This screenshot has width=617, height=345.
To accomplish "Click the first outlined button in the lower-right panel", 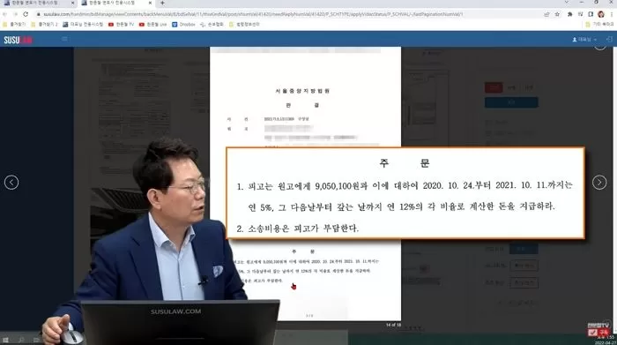I will [x=524, y=266].
